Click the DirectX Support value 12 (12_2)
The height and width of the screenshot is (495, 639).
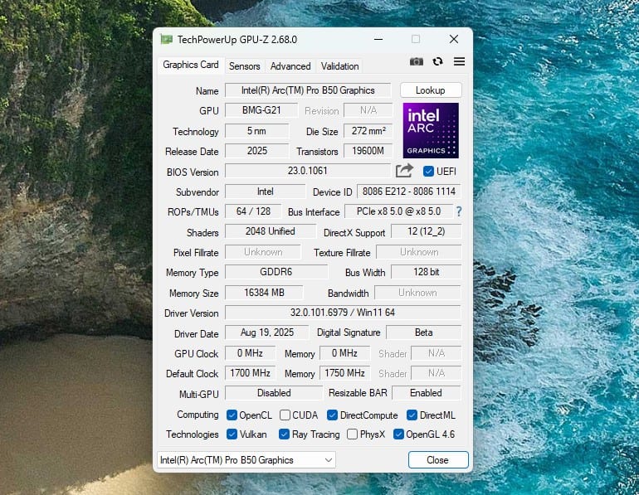(427, 231)
